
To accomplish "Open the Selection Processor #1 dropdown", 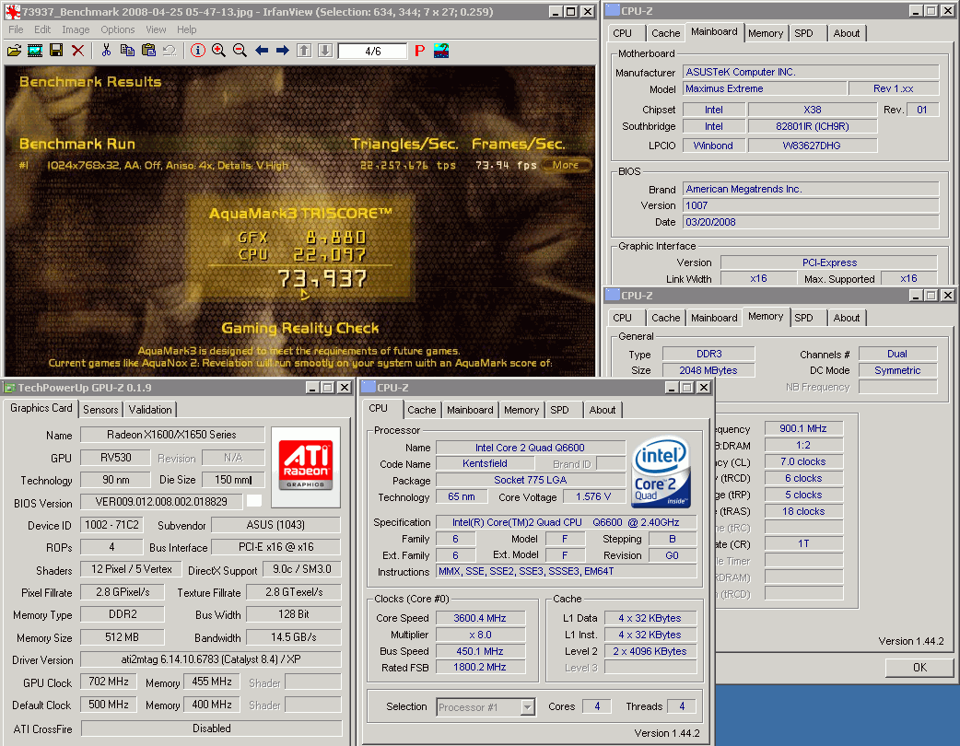I will tap(486, 706).
